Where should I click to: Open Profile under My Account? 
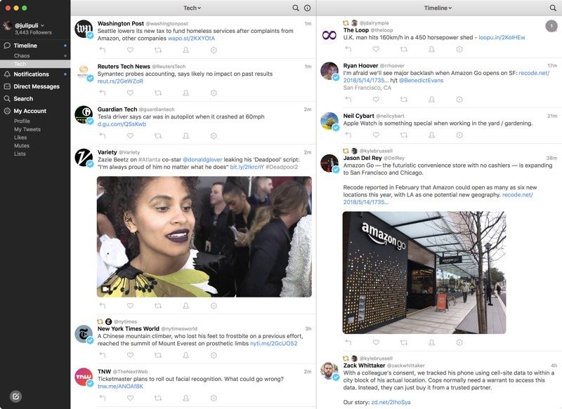tap(22, 121)
